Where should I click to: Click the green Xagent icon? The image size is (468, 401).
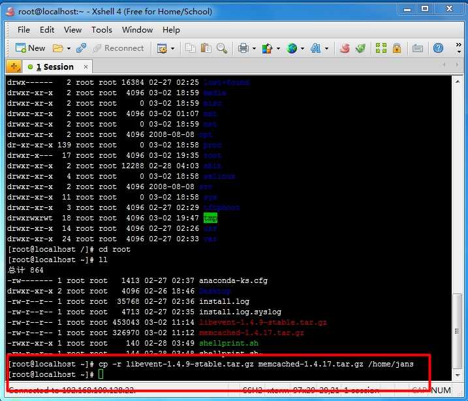[x=360, y=48]
